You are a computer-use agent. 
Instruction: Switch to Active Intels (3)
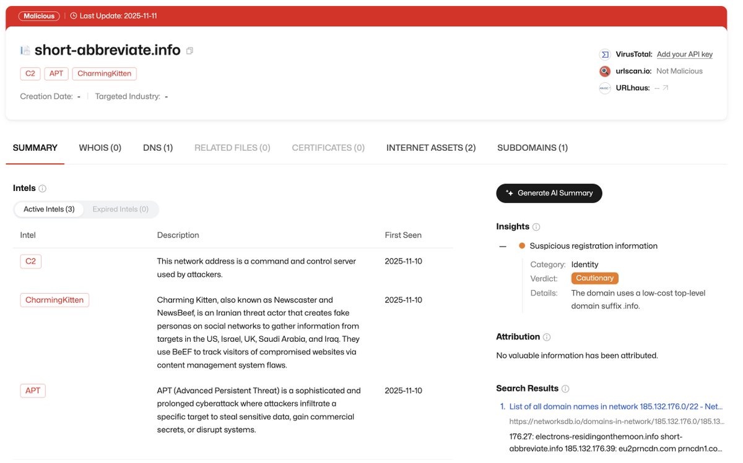pyautogui.click(x=49, y=209)
